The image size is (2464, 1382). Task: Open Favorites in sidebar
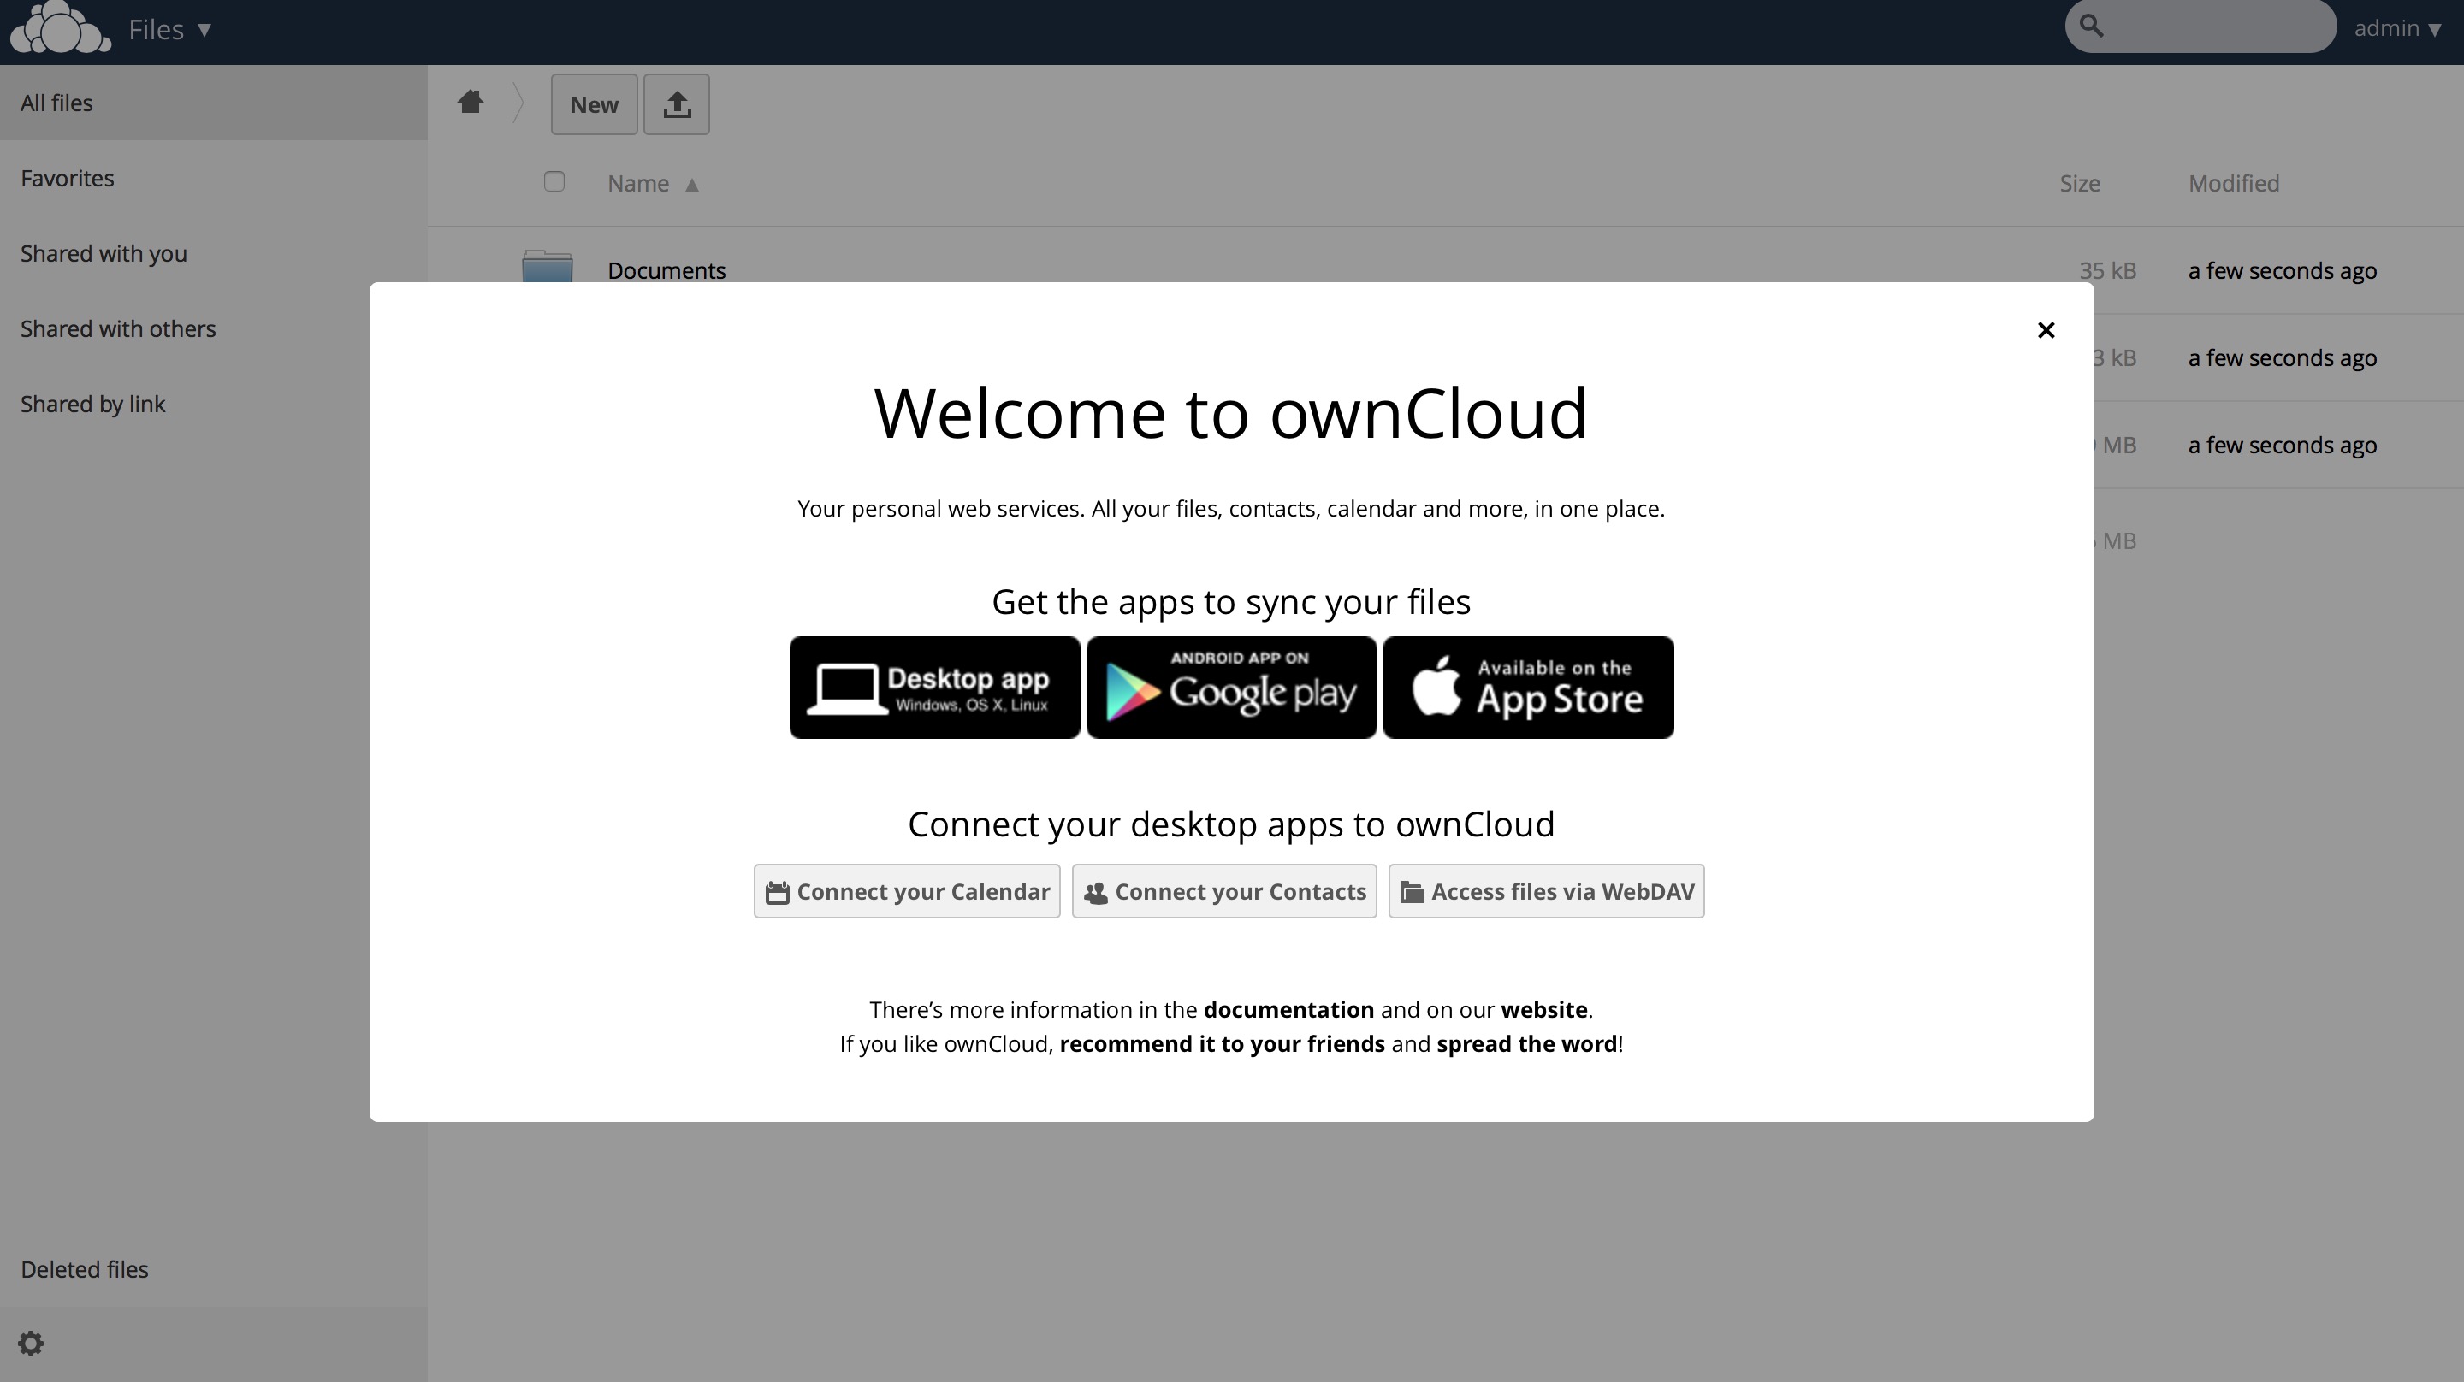coord(213,179)
